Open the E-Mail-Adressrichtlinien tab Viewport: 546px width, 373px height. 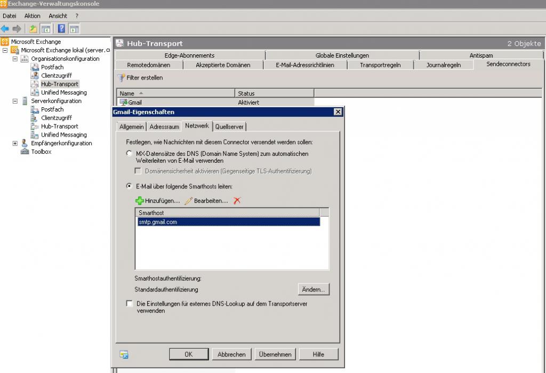(x=305, y=65)
